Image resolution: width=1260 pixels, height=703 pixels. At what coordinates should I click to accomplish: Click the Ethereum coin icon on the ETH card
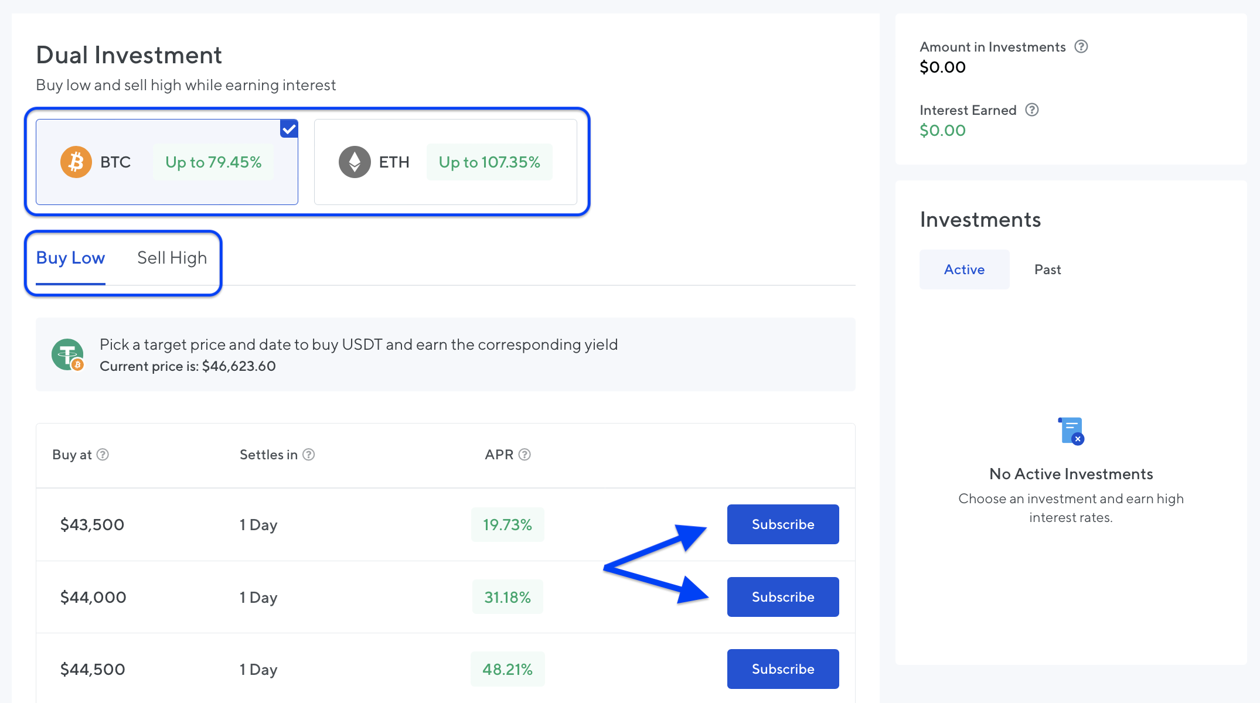pyautogui.click(x=355, y=162)
